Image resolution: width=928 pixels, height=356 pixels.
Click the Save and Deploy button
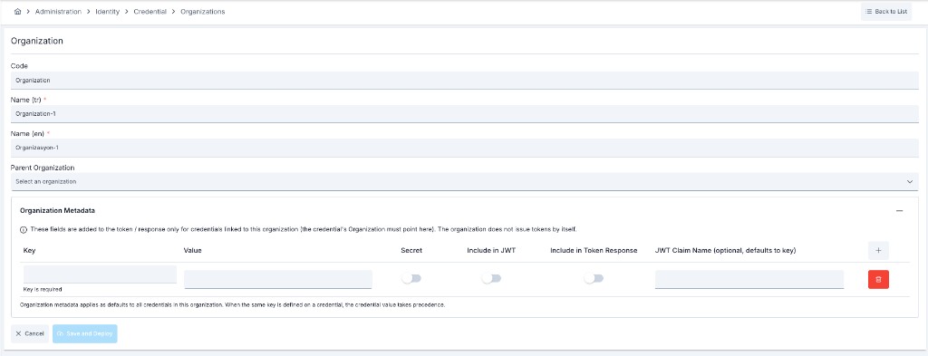[85, 333]
